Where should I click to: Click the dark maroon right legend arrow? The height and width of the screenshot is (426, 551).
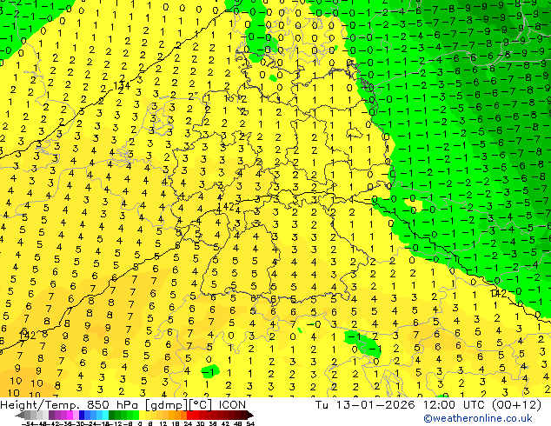(249, 416)
